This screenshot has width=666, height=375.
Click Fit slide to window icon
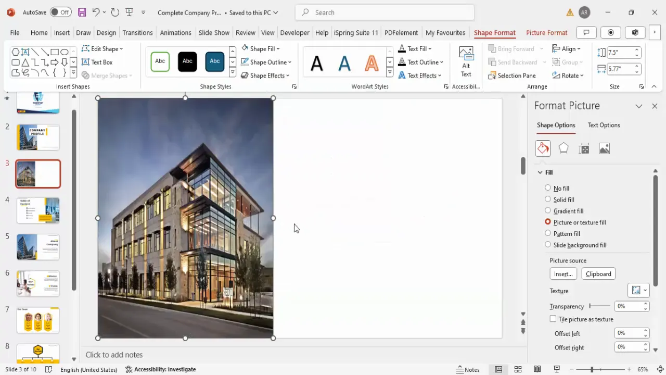point(660,369)
